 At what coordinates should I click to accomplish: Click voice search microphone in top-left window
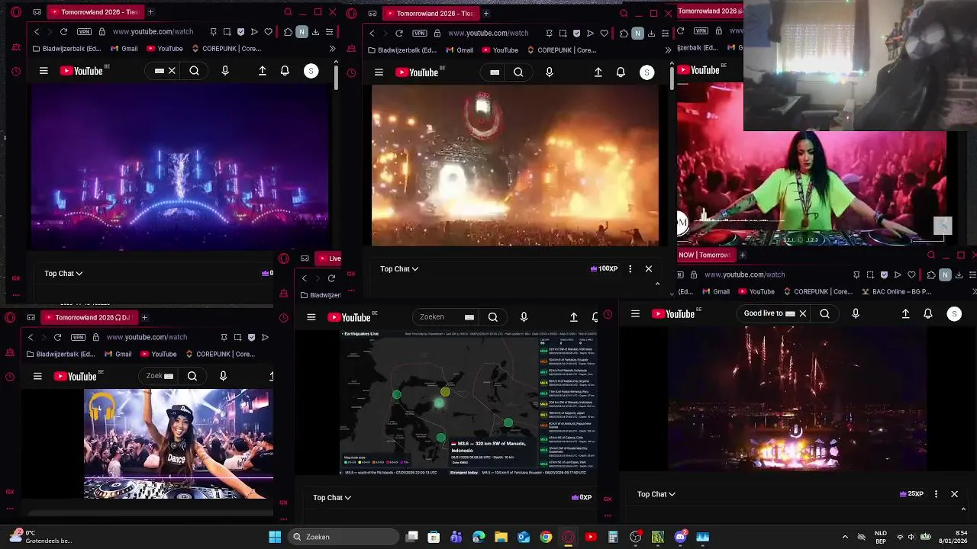click(224, 71)
